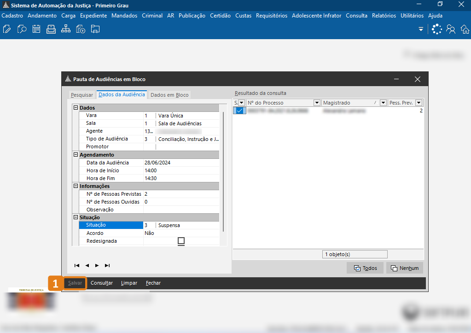
Task: Edit Hora de Fim 14:30
Action: (x=181, y=178)
